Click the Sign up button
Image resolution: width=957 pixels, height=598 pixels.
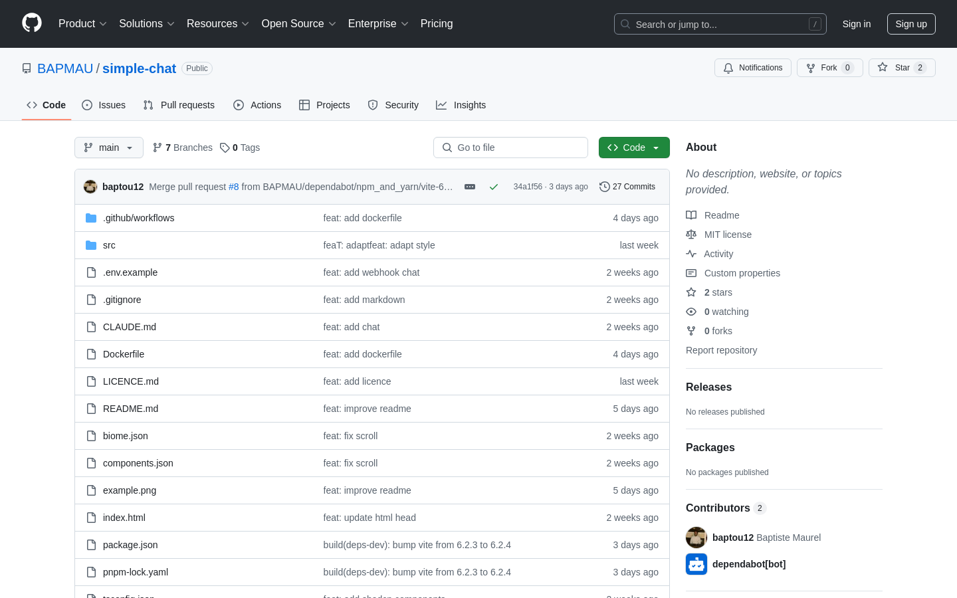pos(911,24)
